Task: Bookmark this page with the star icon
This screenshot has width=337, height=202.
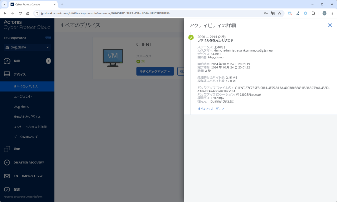Action: pyautogui.click(x=280, y=13)
